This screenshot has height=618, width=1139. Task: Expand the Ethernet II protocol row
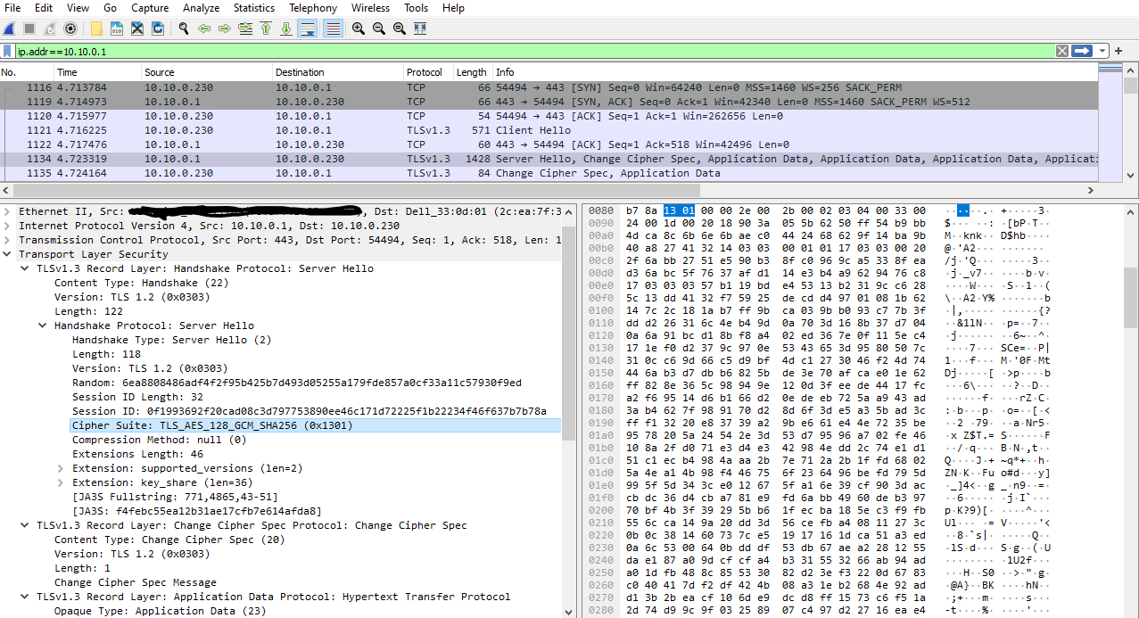pos(7,211)
